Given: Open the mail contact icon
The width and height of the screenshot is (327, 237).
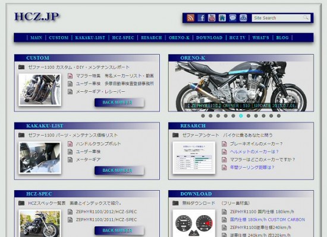Looking at the screenshot, I should (x=232, y=18).
